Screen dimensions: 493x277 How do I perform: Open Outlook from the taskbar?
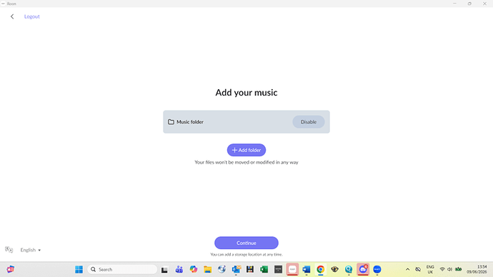point(236,269)
